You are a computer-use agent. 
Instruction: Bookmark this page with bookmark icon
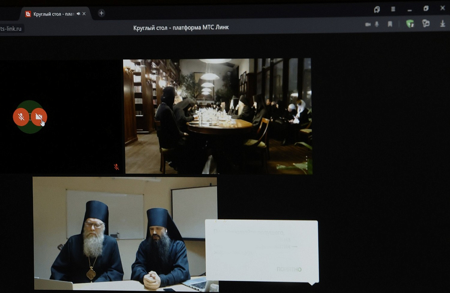pos(390,24)
